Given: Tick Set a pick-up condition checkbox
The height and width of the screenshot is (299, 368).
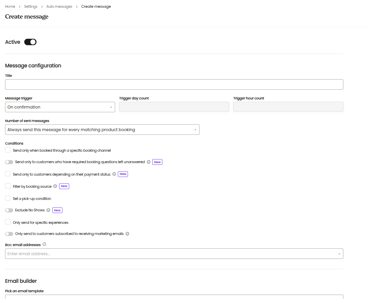Looking at the screenshot, I should [8, 198].
